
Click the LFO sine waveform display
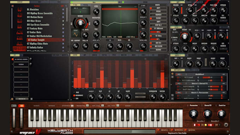tap(76, 34)
